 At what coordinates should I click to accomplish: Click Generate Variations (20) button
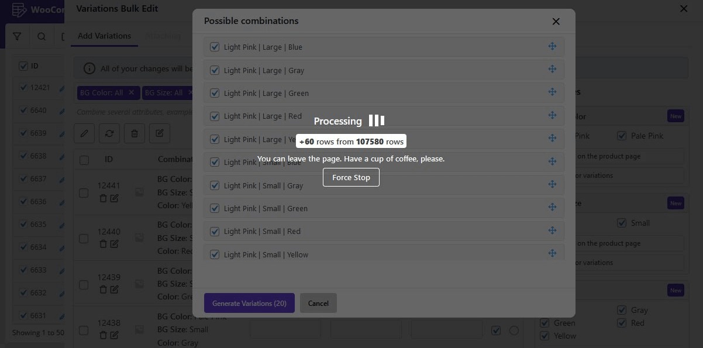click(249, 303)
